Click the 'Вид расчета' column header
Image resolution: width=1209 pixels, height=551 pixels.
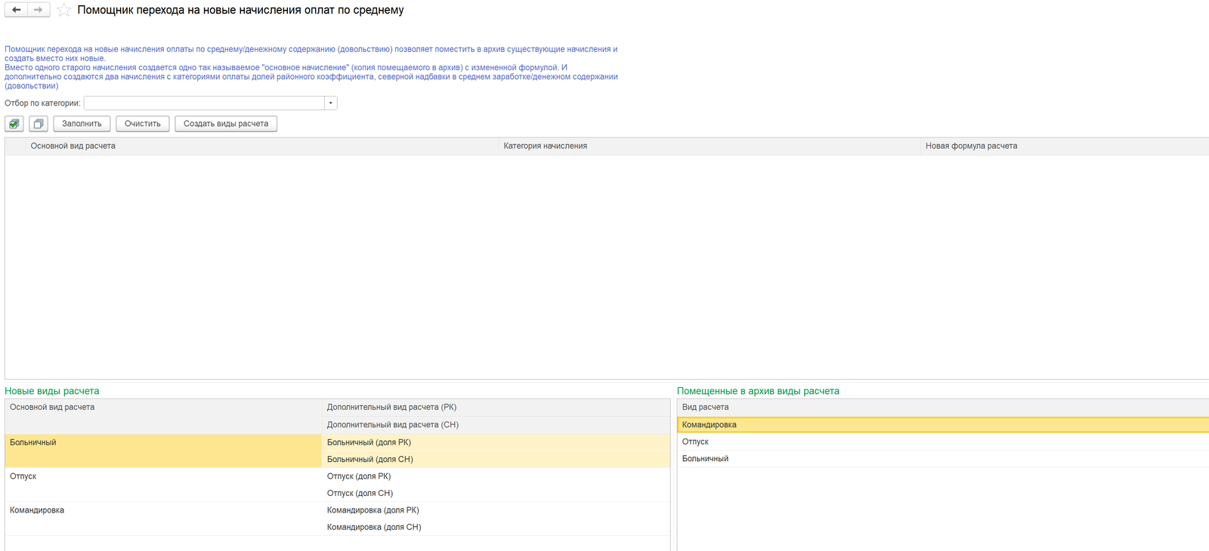705,408
